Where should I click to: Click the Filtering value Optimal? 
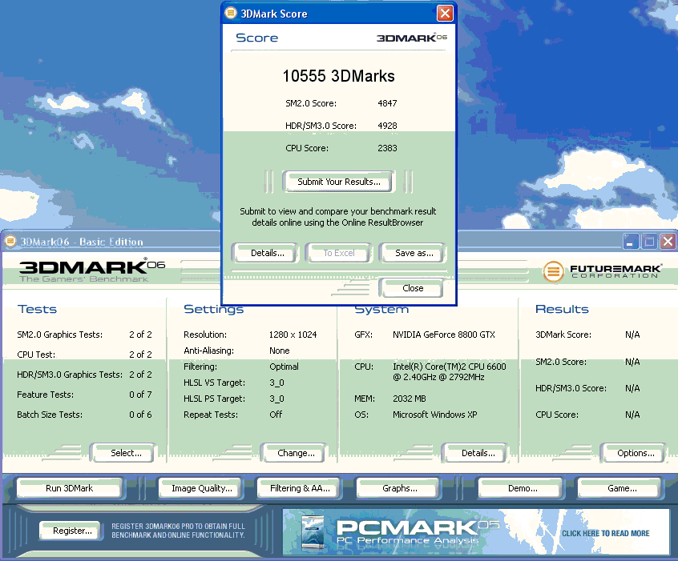(x=284, y=367)
